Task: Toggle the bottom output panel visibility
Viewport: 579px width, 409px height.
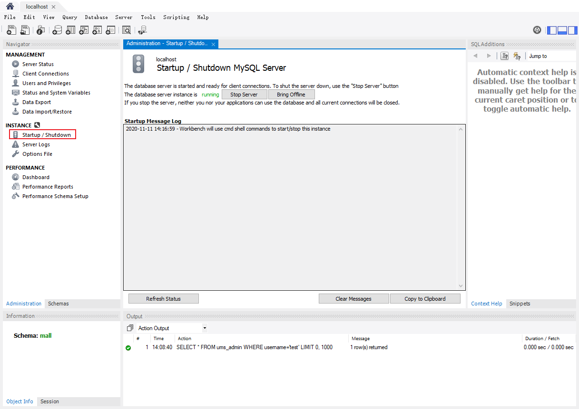Action: click(562, 30)
